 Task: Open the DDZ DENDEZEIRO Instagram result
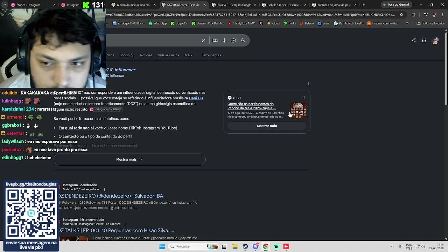tap(111, 196)
